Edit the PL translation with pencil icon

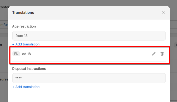[x=154, y=54]
